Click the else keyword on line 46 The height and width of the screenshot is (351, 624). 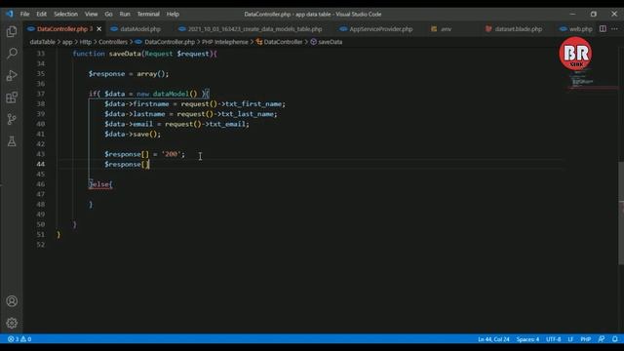click(100, 184)
